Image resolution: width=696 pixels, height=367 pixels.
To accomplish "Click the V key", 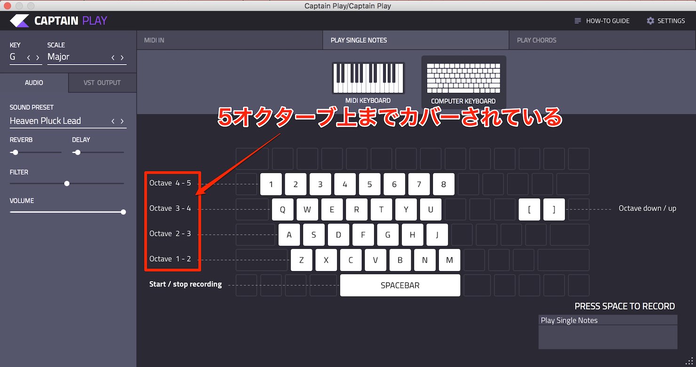I will [x=375, y=260].
